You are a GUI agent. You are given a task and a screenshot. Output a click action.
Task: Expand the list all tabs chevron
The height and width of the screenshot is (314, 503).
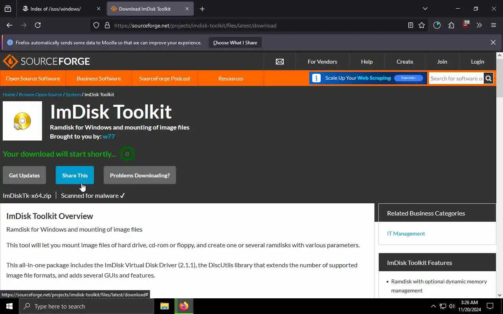point(425,9)
